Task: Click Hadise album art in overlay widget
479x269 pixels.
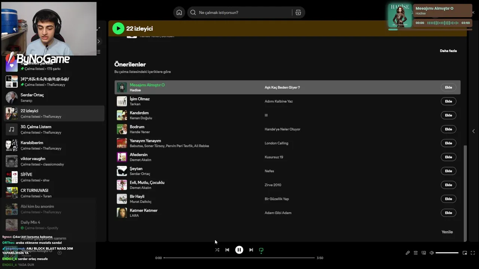Action: (400, 16)
